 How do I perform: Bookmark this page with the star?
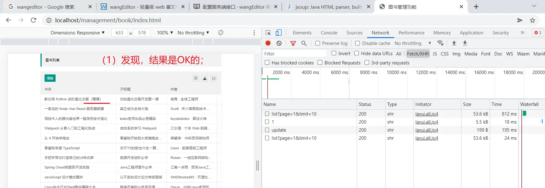click(x=533, y=20)
